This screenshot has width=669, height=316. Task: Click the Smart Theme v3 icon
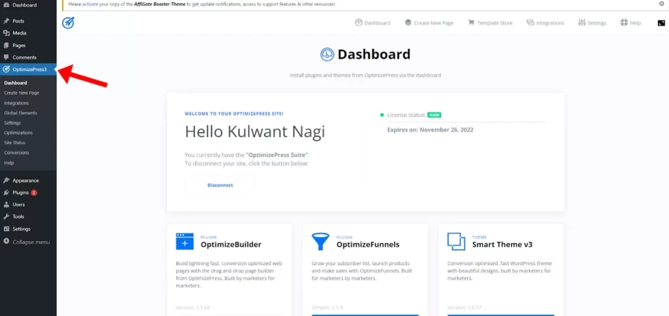point(456,241)
